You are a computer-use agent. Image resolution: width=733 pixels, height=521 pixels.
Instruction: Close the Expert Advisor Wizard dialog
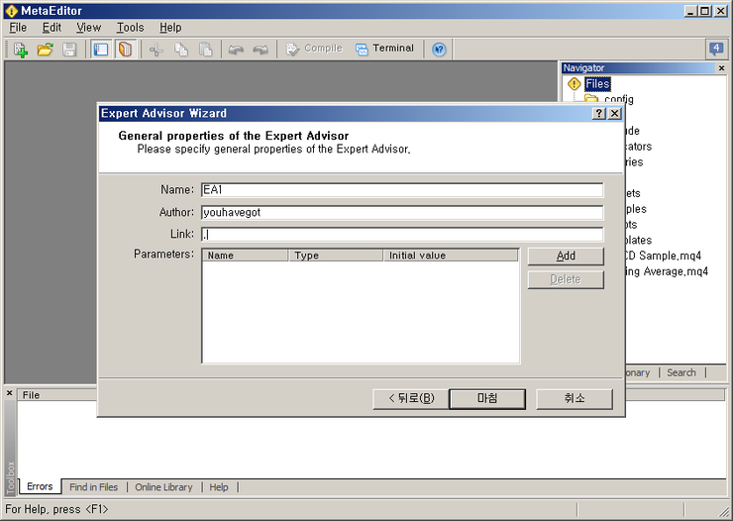pyautogui.click(x=615, y=114)
